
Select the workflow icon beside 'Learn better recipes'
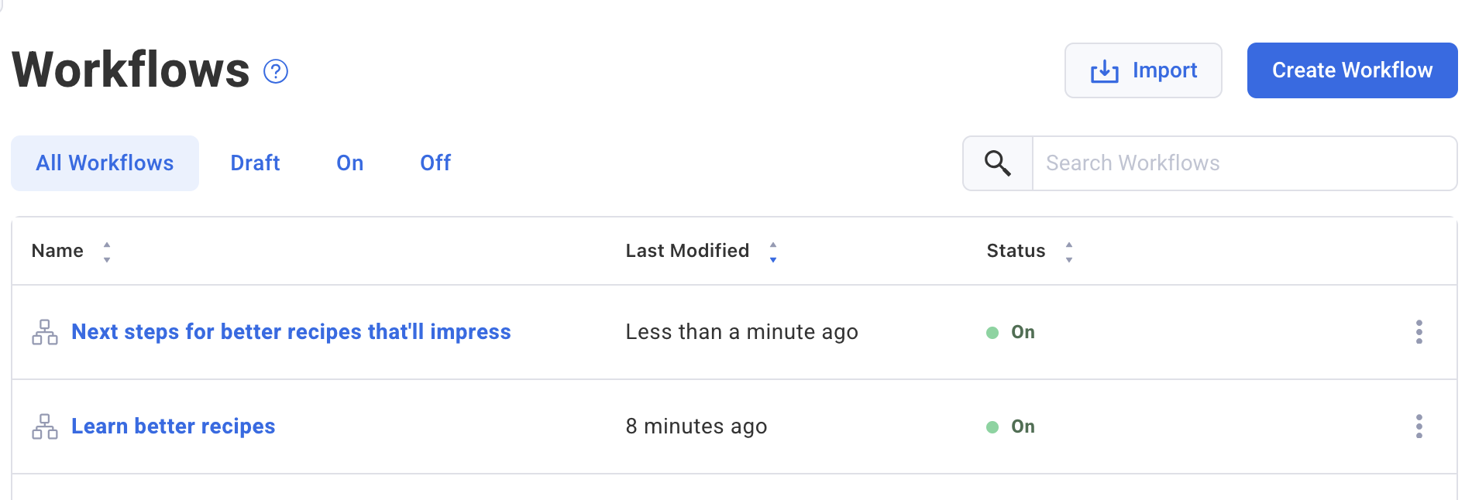click(46, 426)
